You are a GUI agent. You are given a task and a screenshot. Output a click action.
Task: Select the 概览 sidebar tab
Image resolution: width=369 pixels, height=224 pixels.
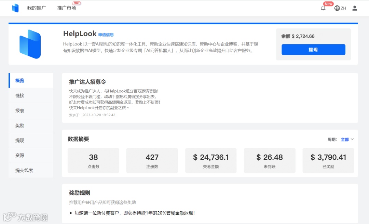[19, 80]
